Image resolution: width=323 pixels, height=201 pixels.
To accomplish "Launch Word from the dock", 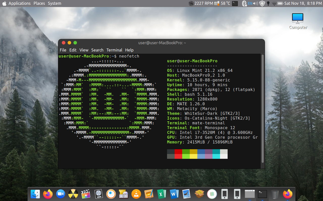I will 174,194.
